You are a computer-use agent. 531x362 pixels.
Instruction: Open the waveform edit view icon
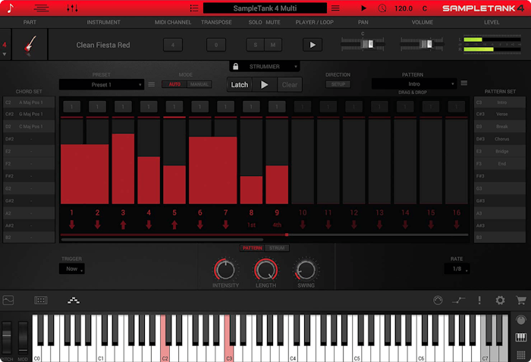pos(8,301)
